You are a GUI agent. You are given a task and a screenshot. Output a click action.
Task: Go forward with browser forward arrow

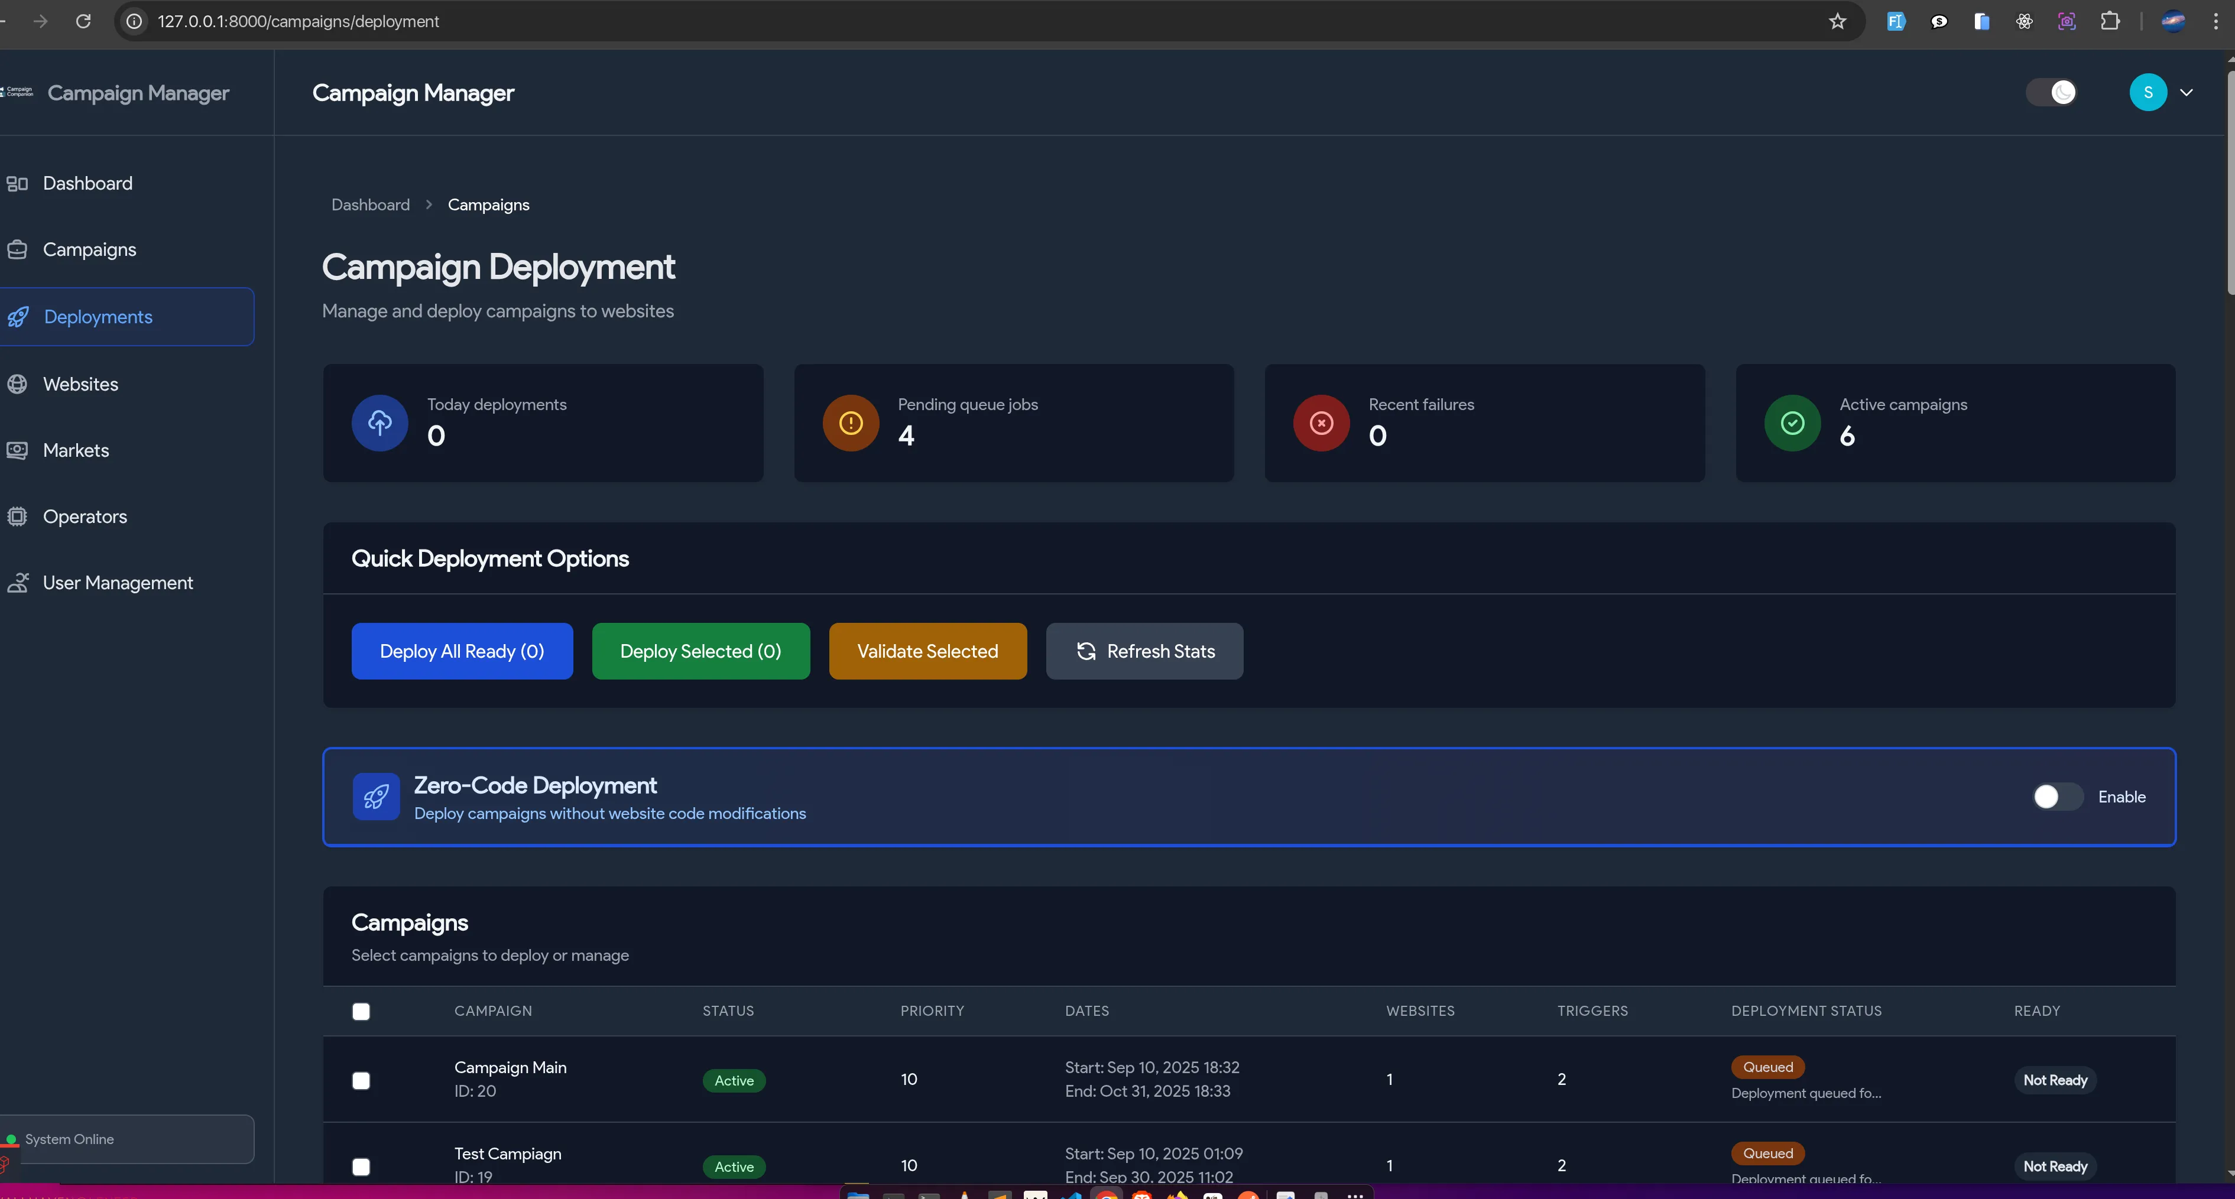[x=40, y=21]
